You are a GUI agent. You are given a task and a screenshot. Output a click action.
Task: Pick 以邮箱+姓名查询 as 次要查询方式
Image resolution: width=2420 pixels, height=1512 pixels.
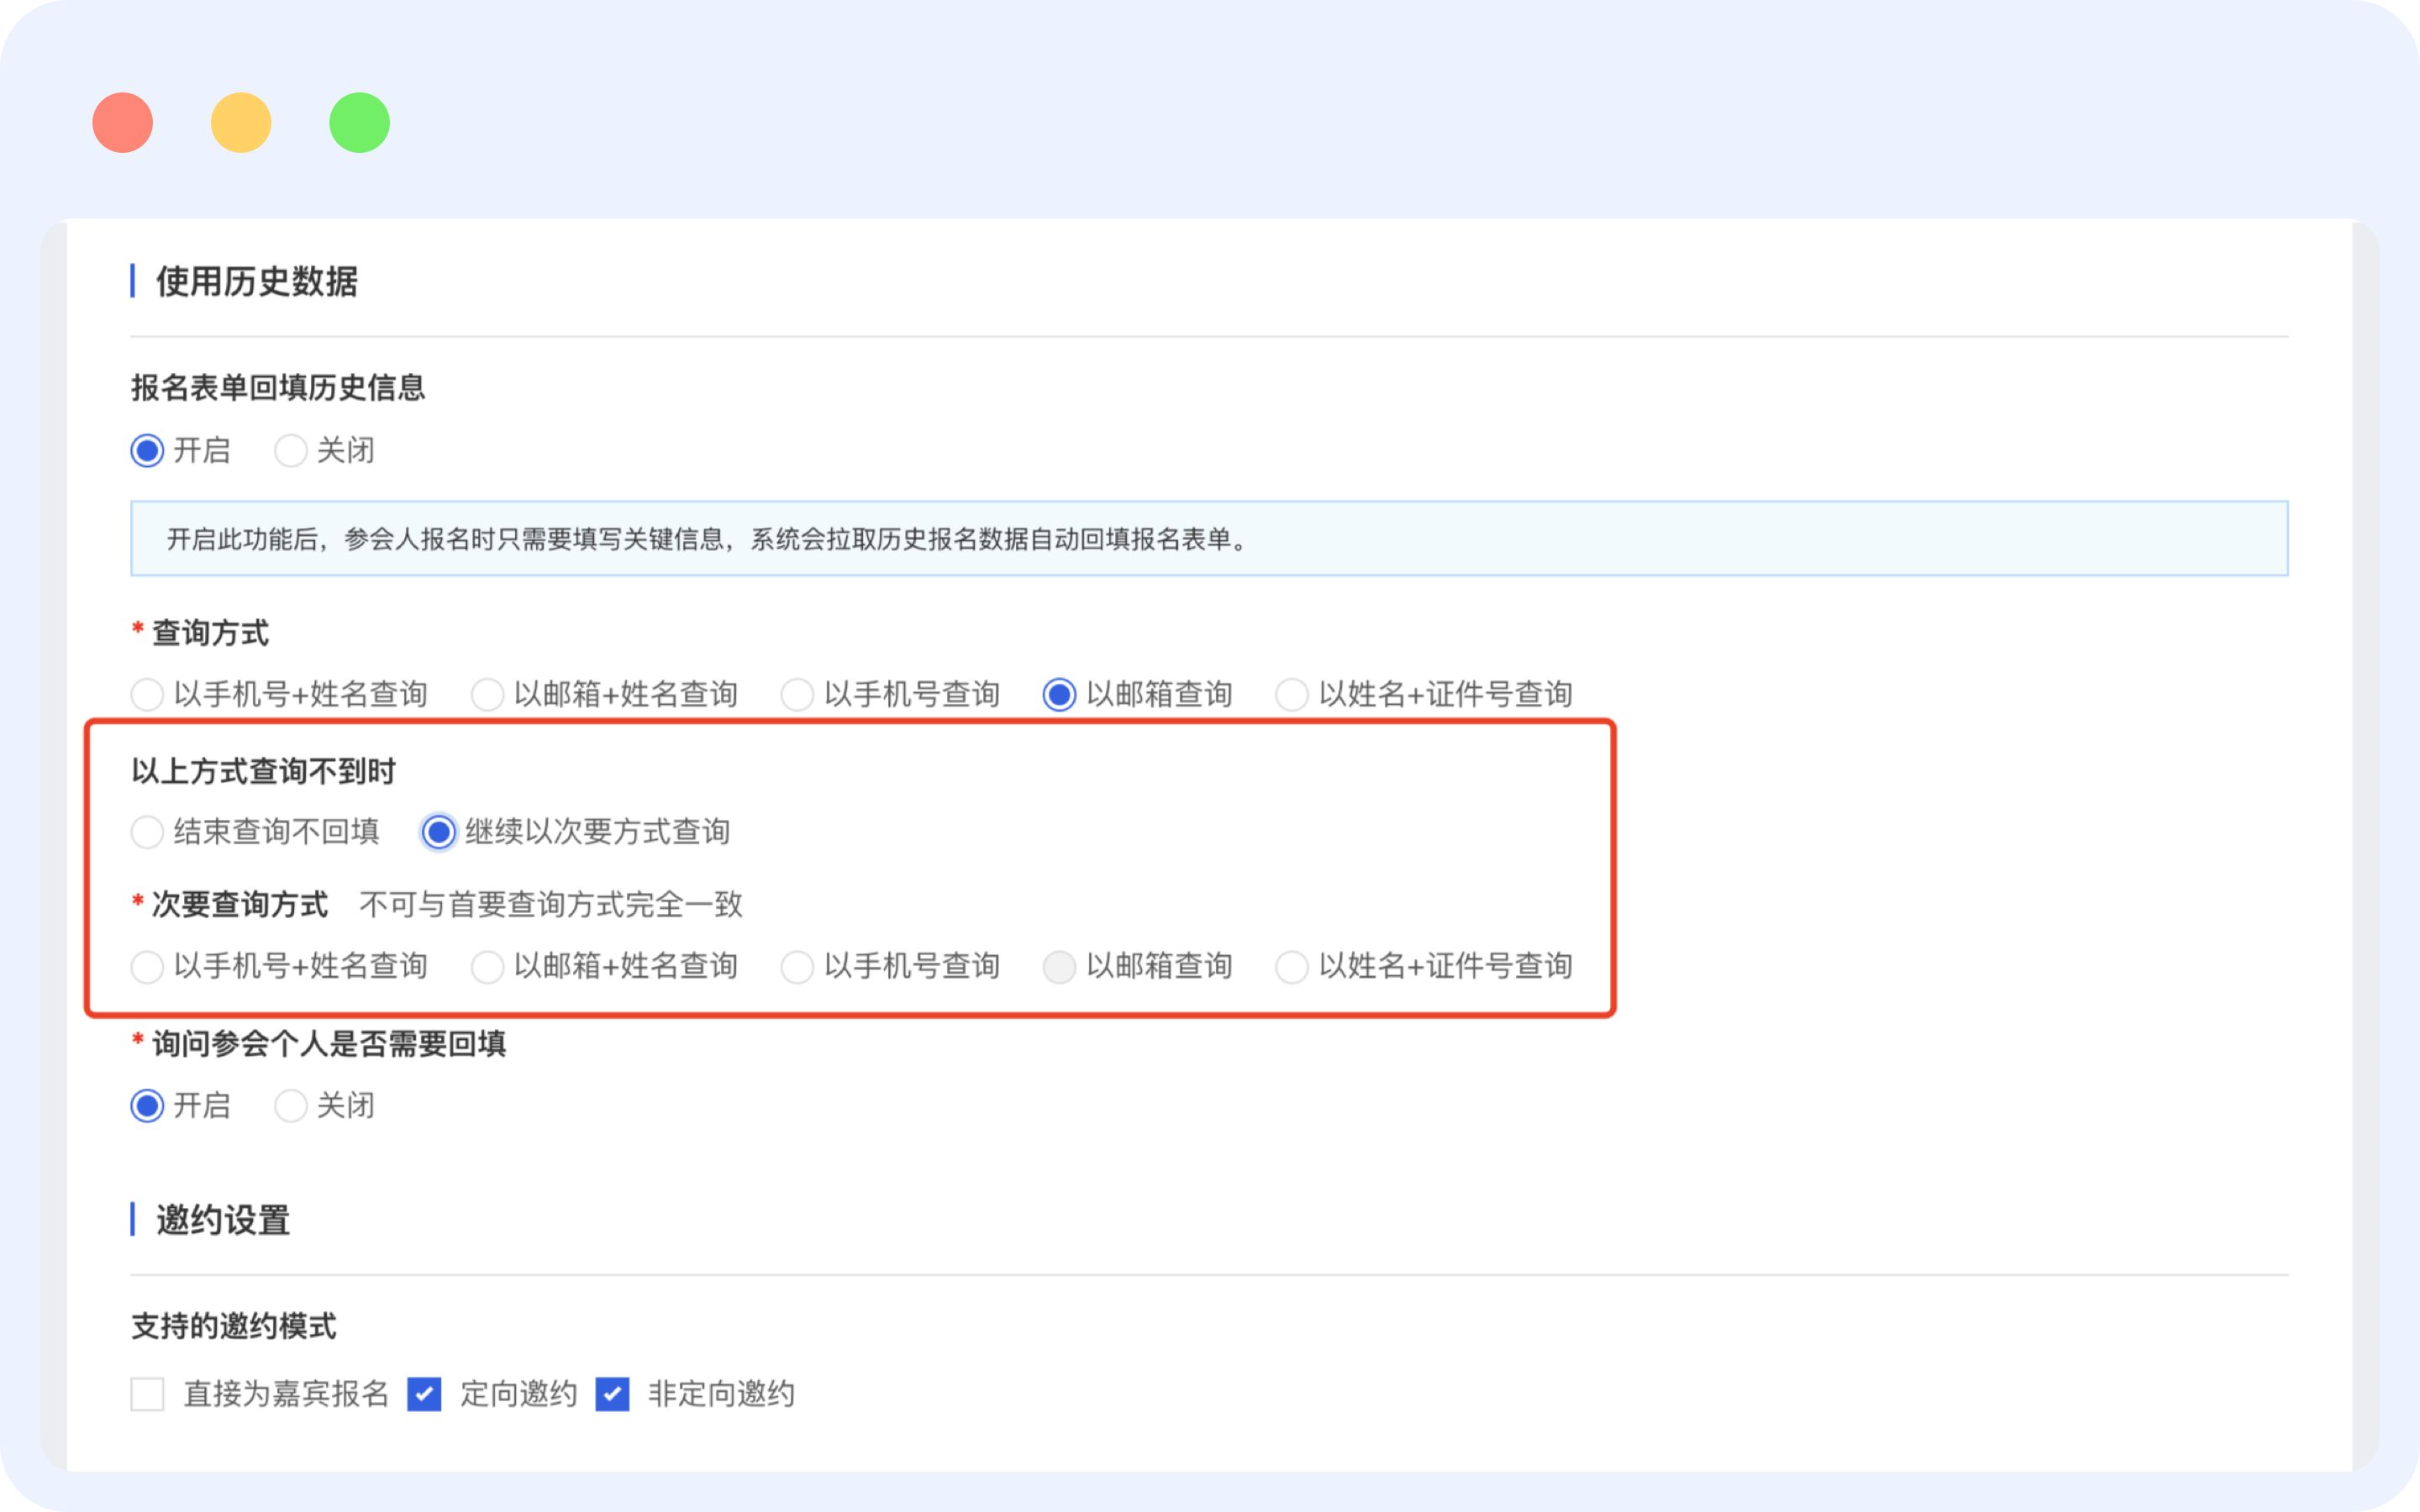tap(487, 967)
